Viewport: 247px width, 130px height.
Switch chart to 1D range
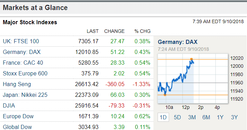pyautogui.click(x=163, y=117)
